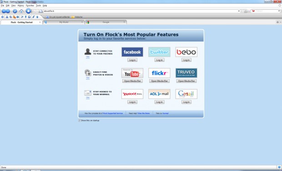Click the flickr logo
This screenshot has width=282, height=171.
pos(159,73)
